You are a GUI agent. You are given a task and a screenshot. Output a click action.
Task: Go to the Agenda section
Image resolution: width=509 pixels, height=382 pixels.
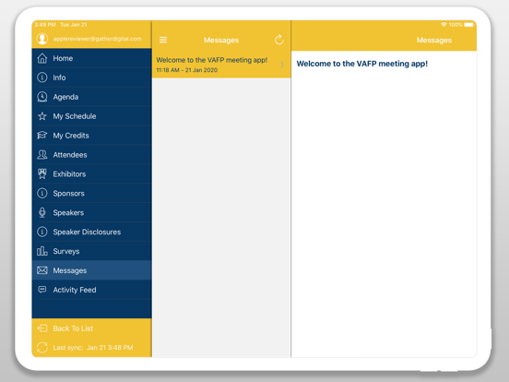tap(92, 97)
